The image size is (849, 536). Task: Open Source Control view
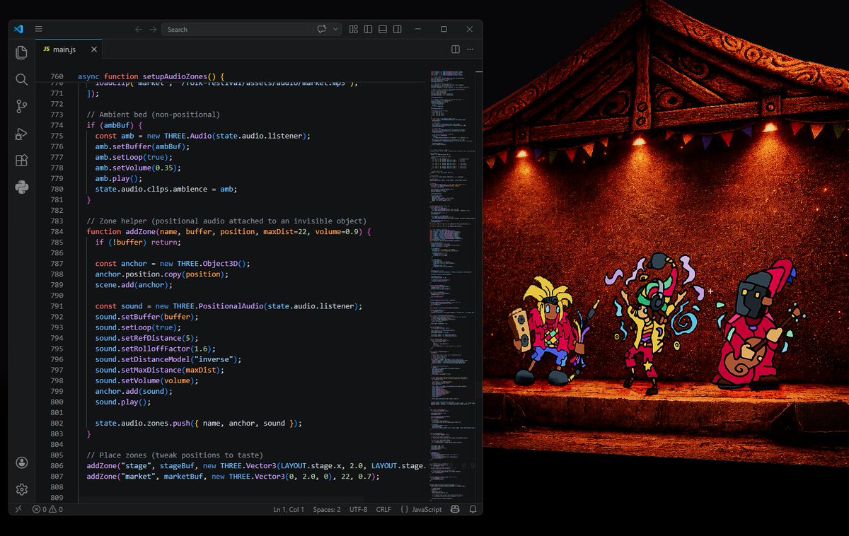(22, 106)
